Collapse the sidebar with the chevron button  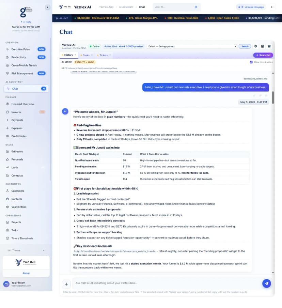coord(48,7)
